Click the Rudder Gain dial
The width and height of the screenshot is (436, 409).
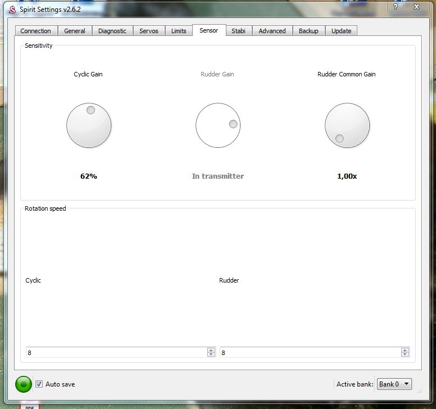[x=218, y=125]
